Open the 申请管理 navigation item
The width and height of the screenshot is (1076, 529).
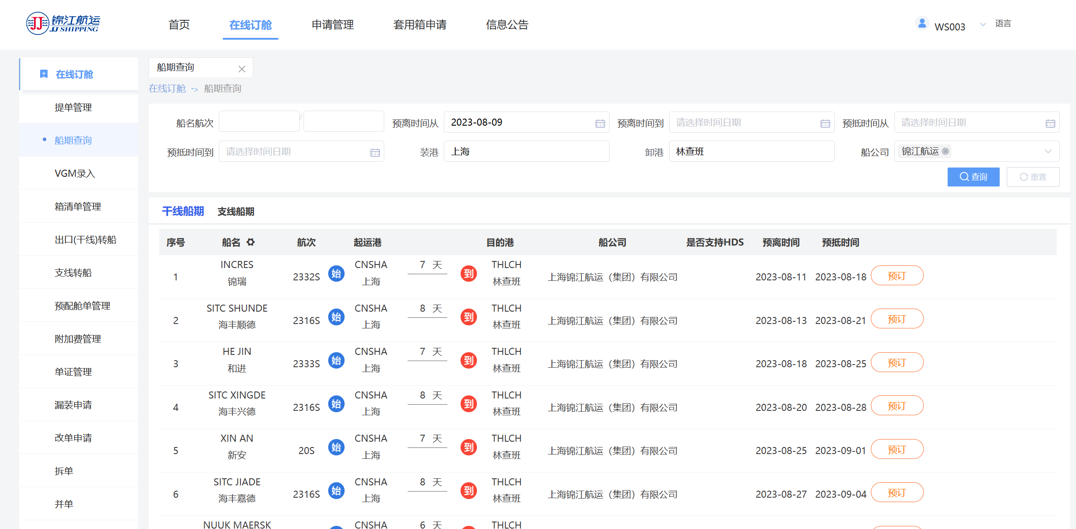coord(333,25)
